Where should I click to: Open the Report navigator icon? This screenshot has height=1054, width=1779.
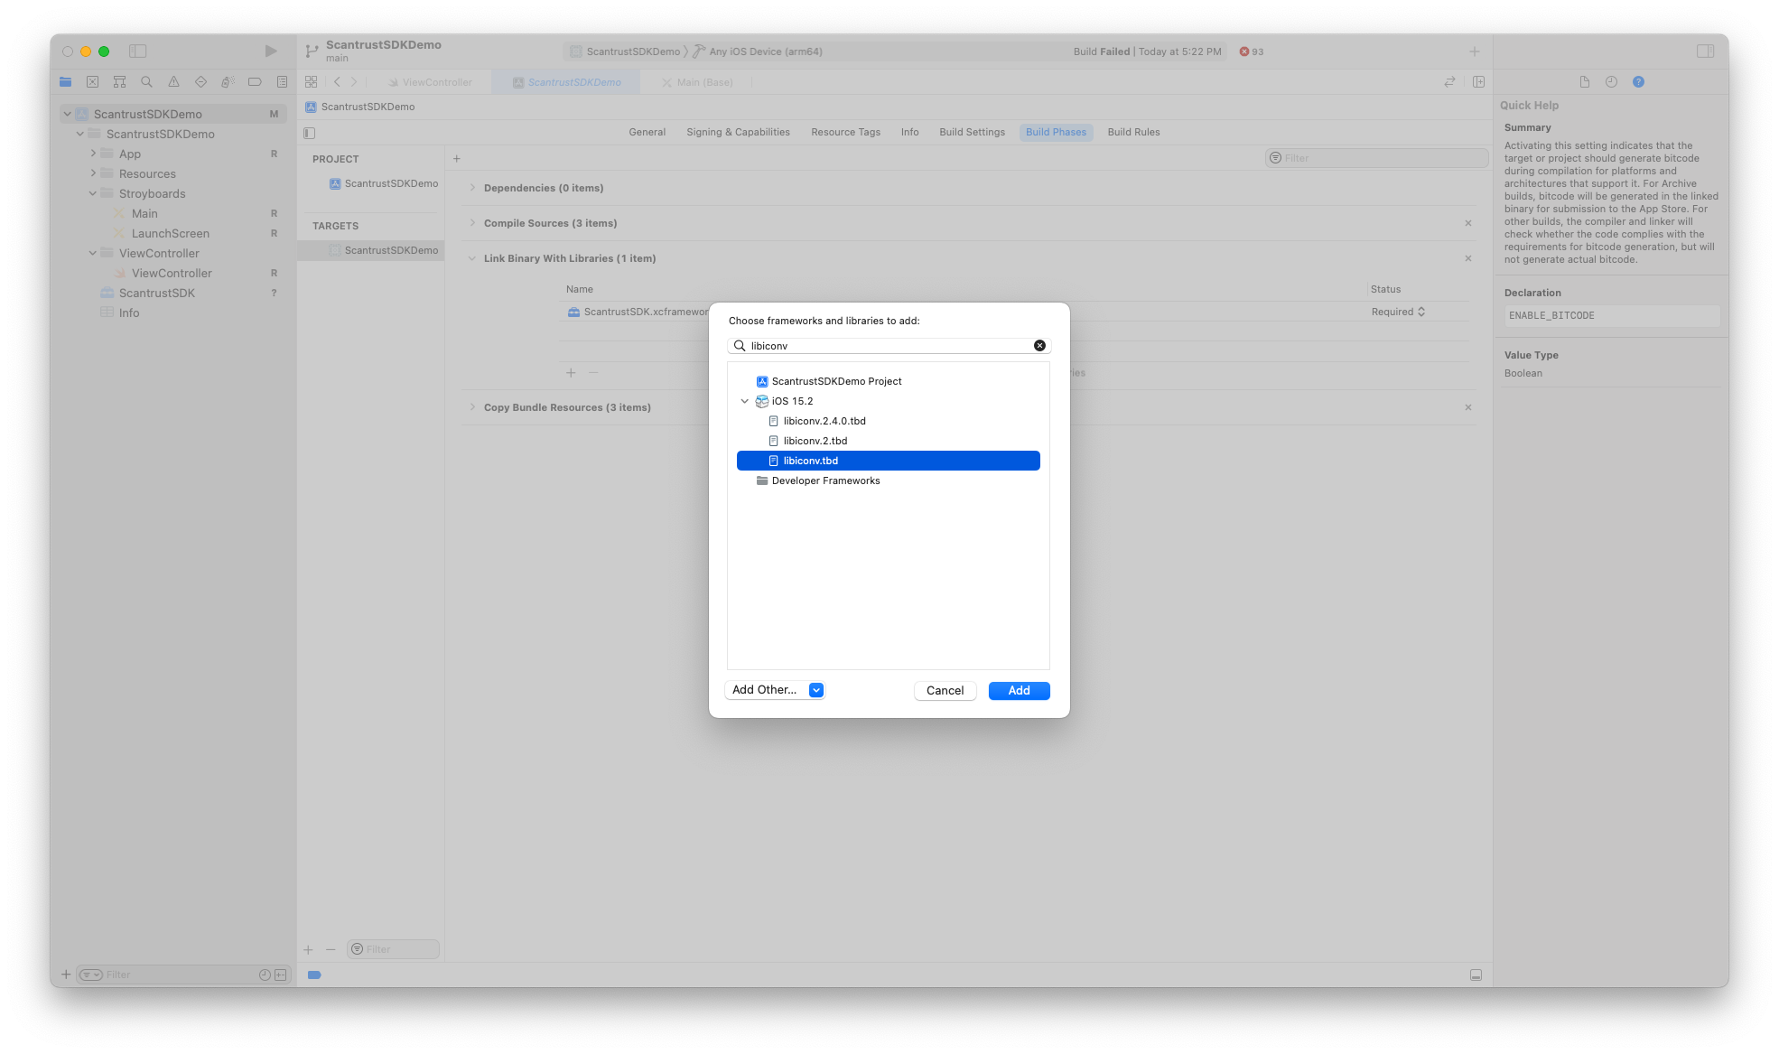point(282,82)
